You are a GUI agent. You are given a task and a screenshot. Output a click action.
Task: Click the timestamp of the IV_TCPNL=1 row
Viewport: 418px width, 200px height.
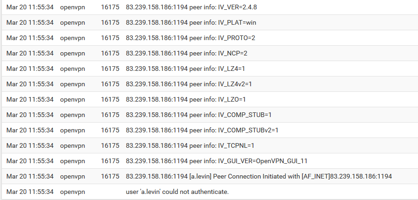[30, 145]
